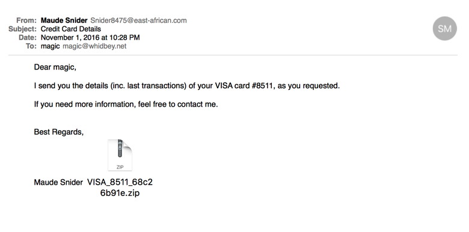Click the Dear magic greeting line
The height and width of the screenshot is (232, 469).
(55, 67)
